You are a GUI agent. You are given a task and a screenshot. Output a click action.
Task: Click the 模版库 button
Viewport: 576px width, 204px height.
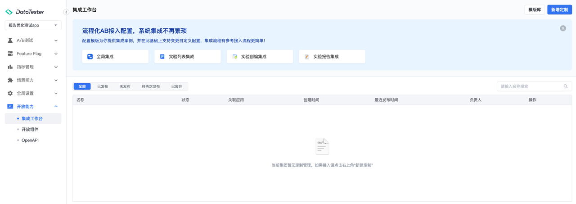(535, 9)
